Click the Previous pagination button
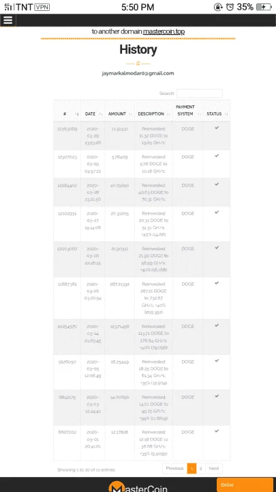 click(x=174, y=469)
